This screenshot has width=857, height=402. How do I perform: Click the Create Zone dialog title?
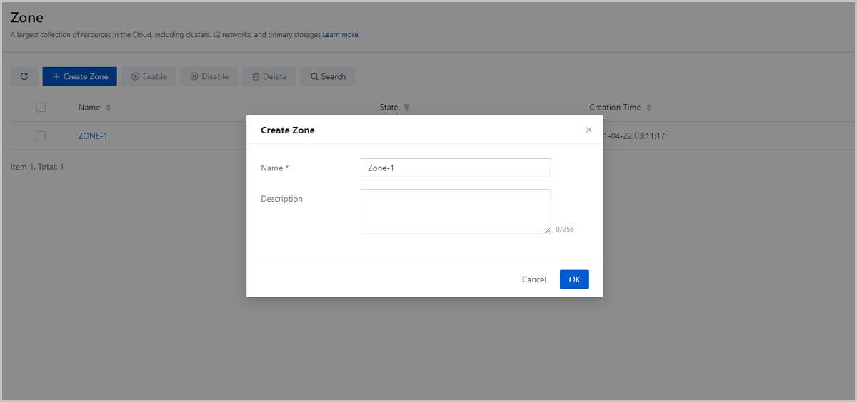[288, 130]
